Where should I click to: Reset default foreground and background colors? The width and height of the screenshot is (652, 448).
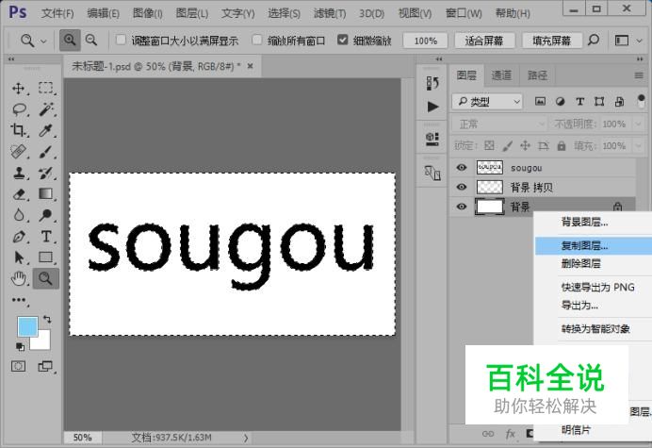pyautogui.click(x=20, y=346)
